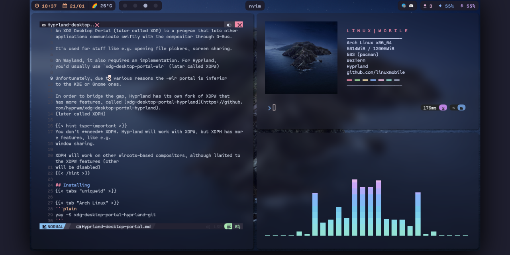
Task: Click the tallest bar in the audio visualizer
Action: [x=355, y=208]
